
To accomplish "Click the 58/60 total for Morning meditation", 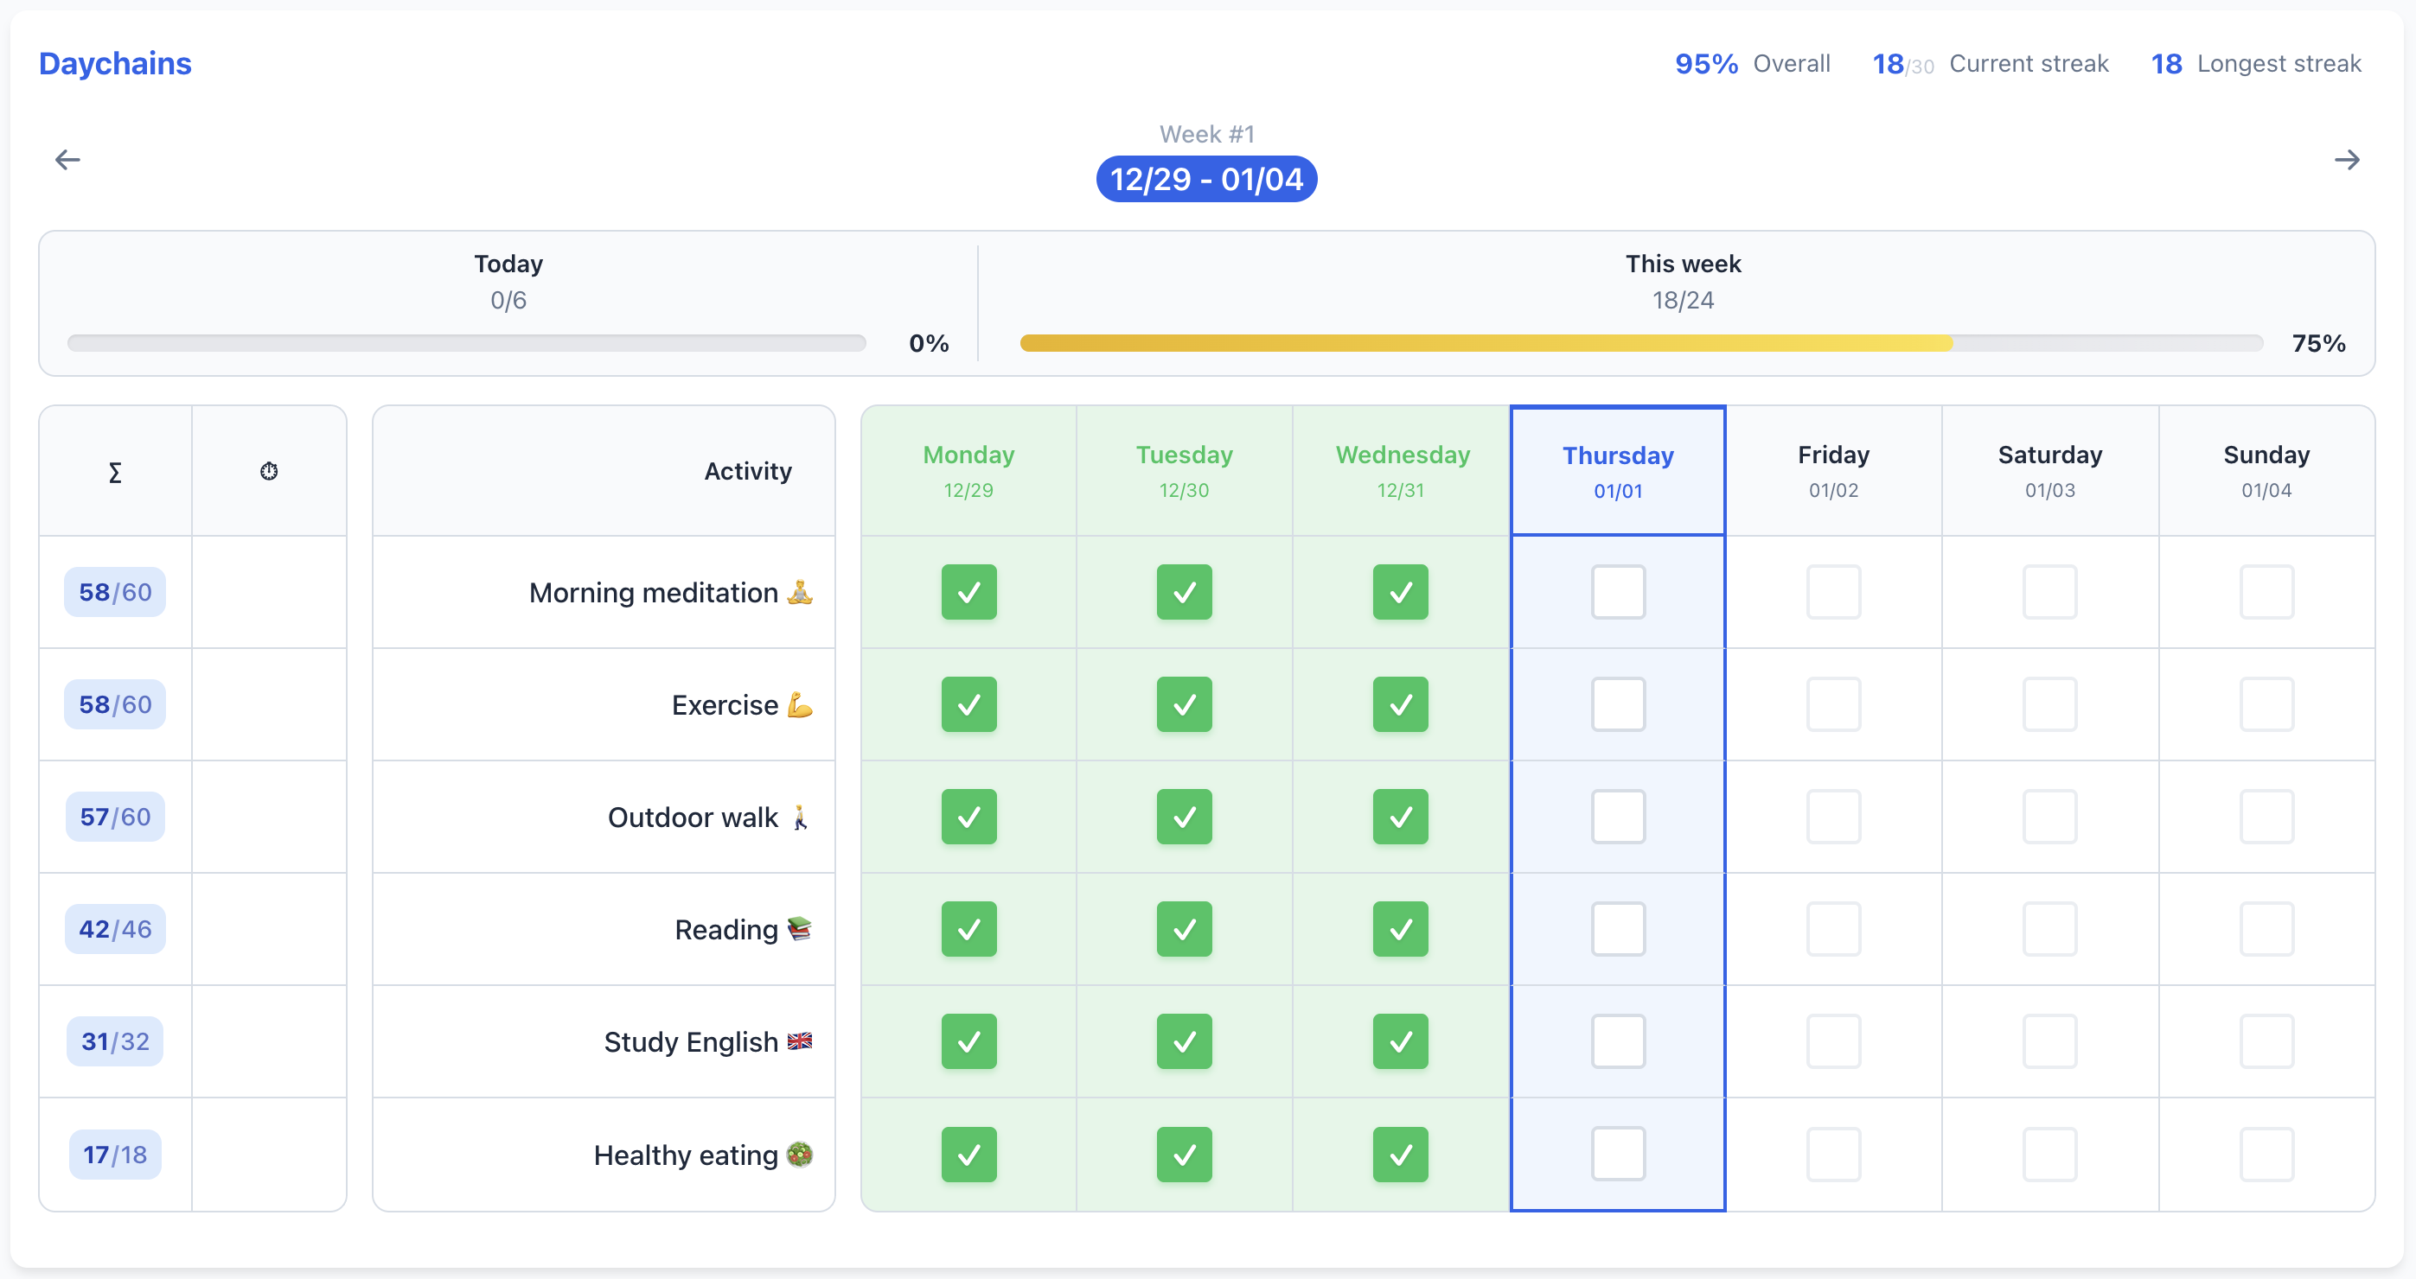I will click(114, 592).
